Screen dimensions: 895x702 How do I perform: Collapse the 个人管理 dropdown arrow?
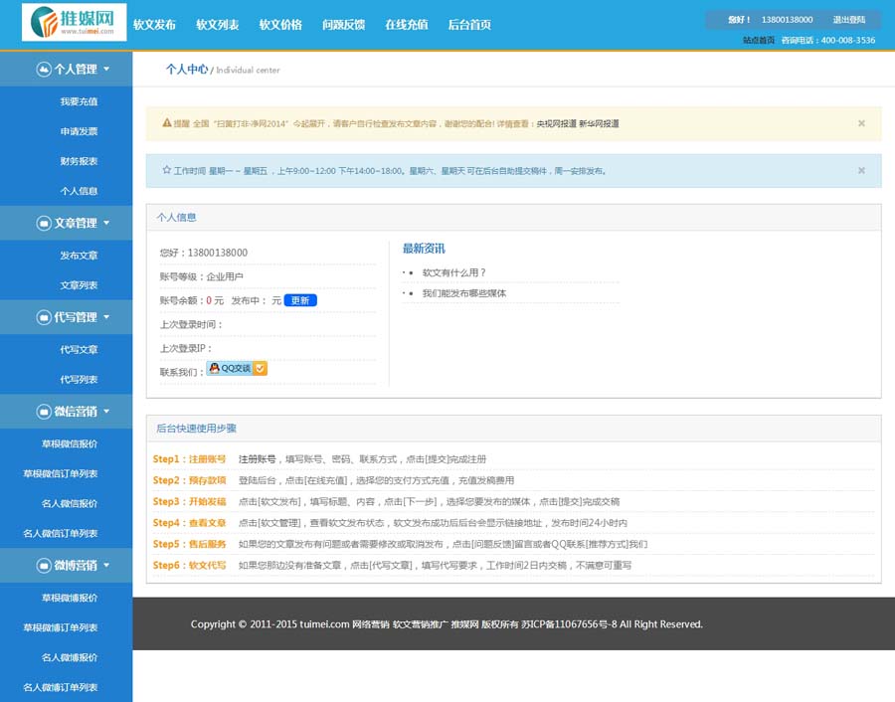coord(106,70)
